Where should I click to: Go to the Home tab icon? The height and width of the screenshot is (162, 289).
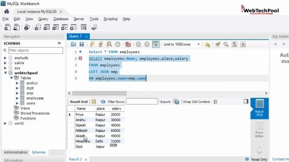pos(7,12)
